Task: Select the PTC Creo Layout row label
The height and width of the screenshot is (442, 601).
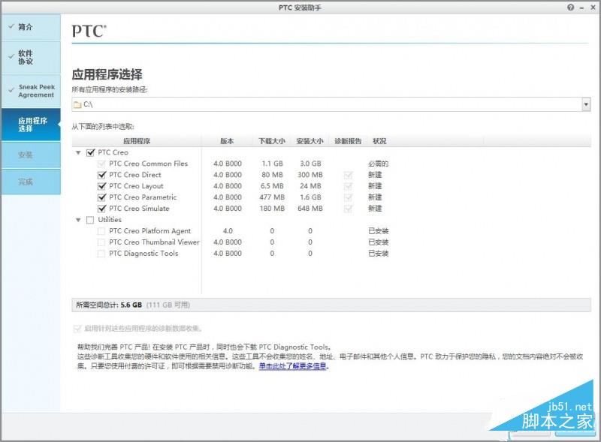Action: pyautogui.click(x=136, y=186)
